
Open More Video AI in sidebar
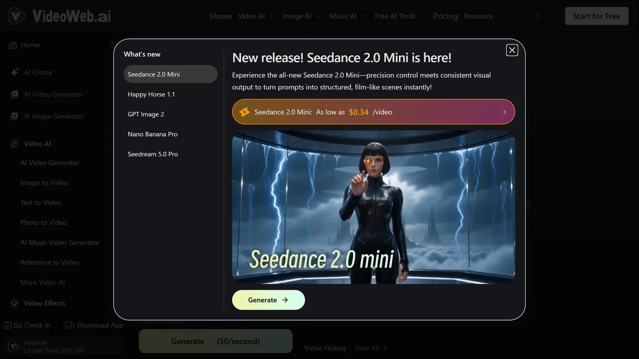point(42,282)
